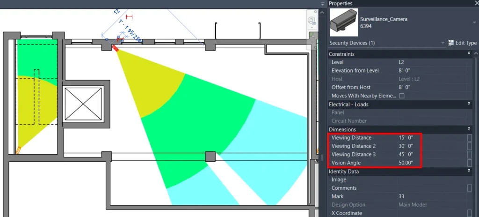
Task: Collapse the Electrical - Loads section
Action: click(x=469, y=104)
